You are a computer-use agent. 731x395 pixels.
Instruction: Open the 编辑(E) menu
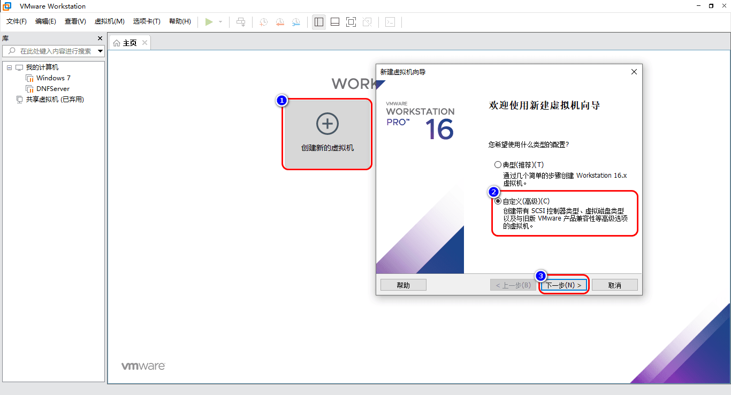point(45,21)
